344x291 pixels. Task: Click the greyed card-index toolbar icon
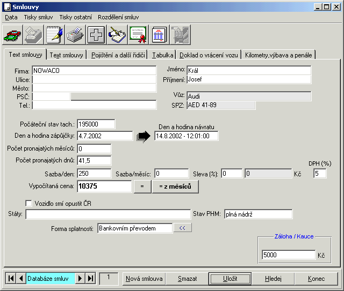[x=33, y=35]
